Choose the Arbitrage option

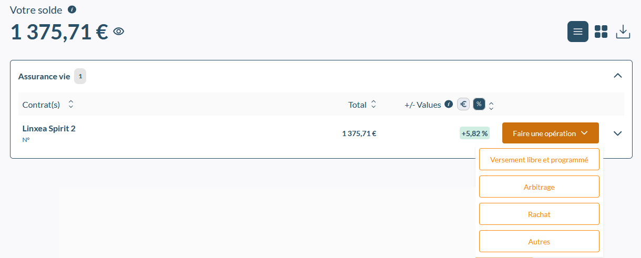539,187
